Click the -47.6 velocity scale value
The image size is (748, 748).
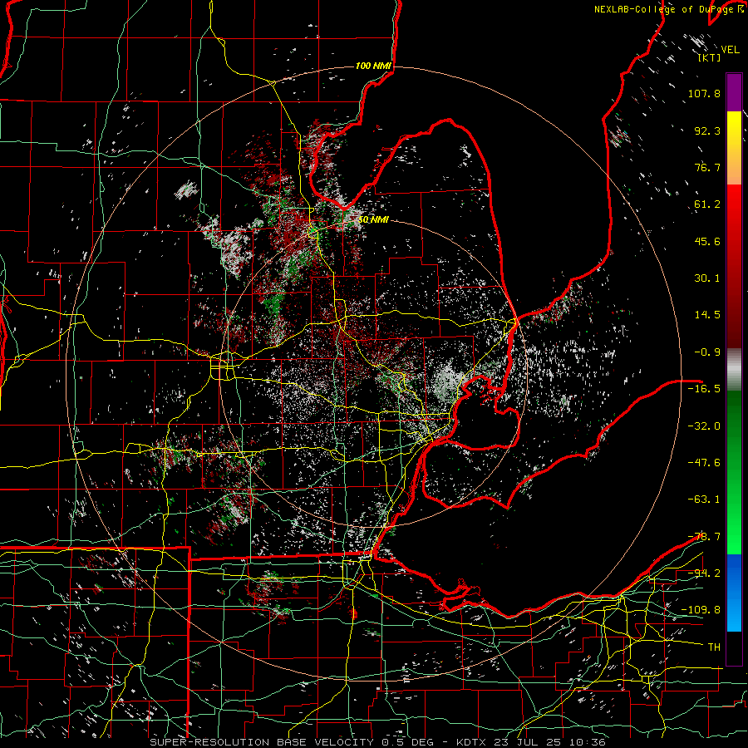pos(704,463)
